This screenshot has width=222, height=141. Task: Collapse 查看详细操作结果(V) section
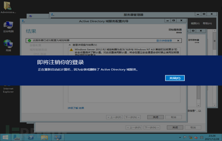coord(70,45)
